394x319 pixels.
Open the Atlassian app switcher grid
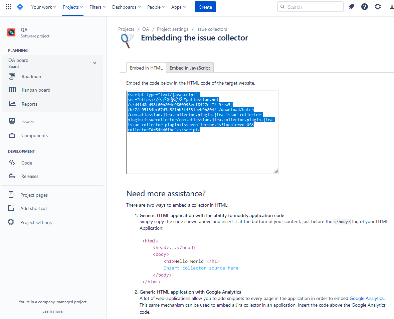coord(8,6)
